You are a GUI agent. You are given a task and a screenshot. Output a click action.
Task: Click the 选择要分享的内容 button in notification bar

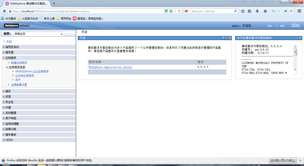[283, 161]
